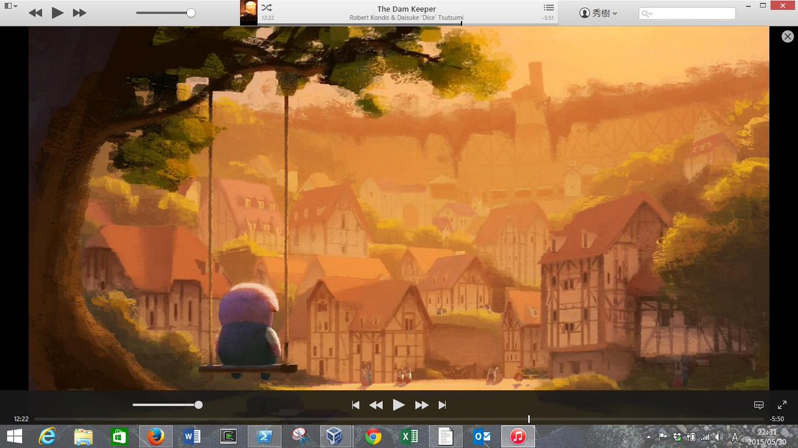The height and width of the screenshot is (448, 798).
Task: Switch to Firefox in the taskbar
Action: pos(156,436)
